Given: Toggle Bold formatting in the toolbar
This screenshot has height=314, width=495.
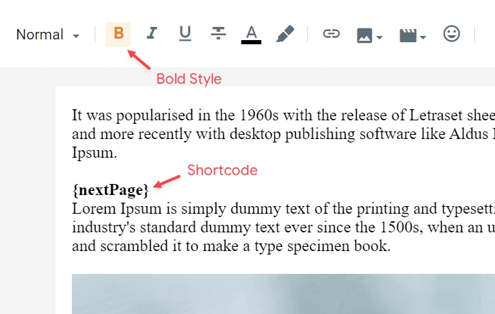Looking at the screenshot, I should coord(118,34).
